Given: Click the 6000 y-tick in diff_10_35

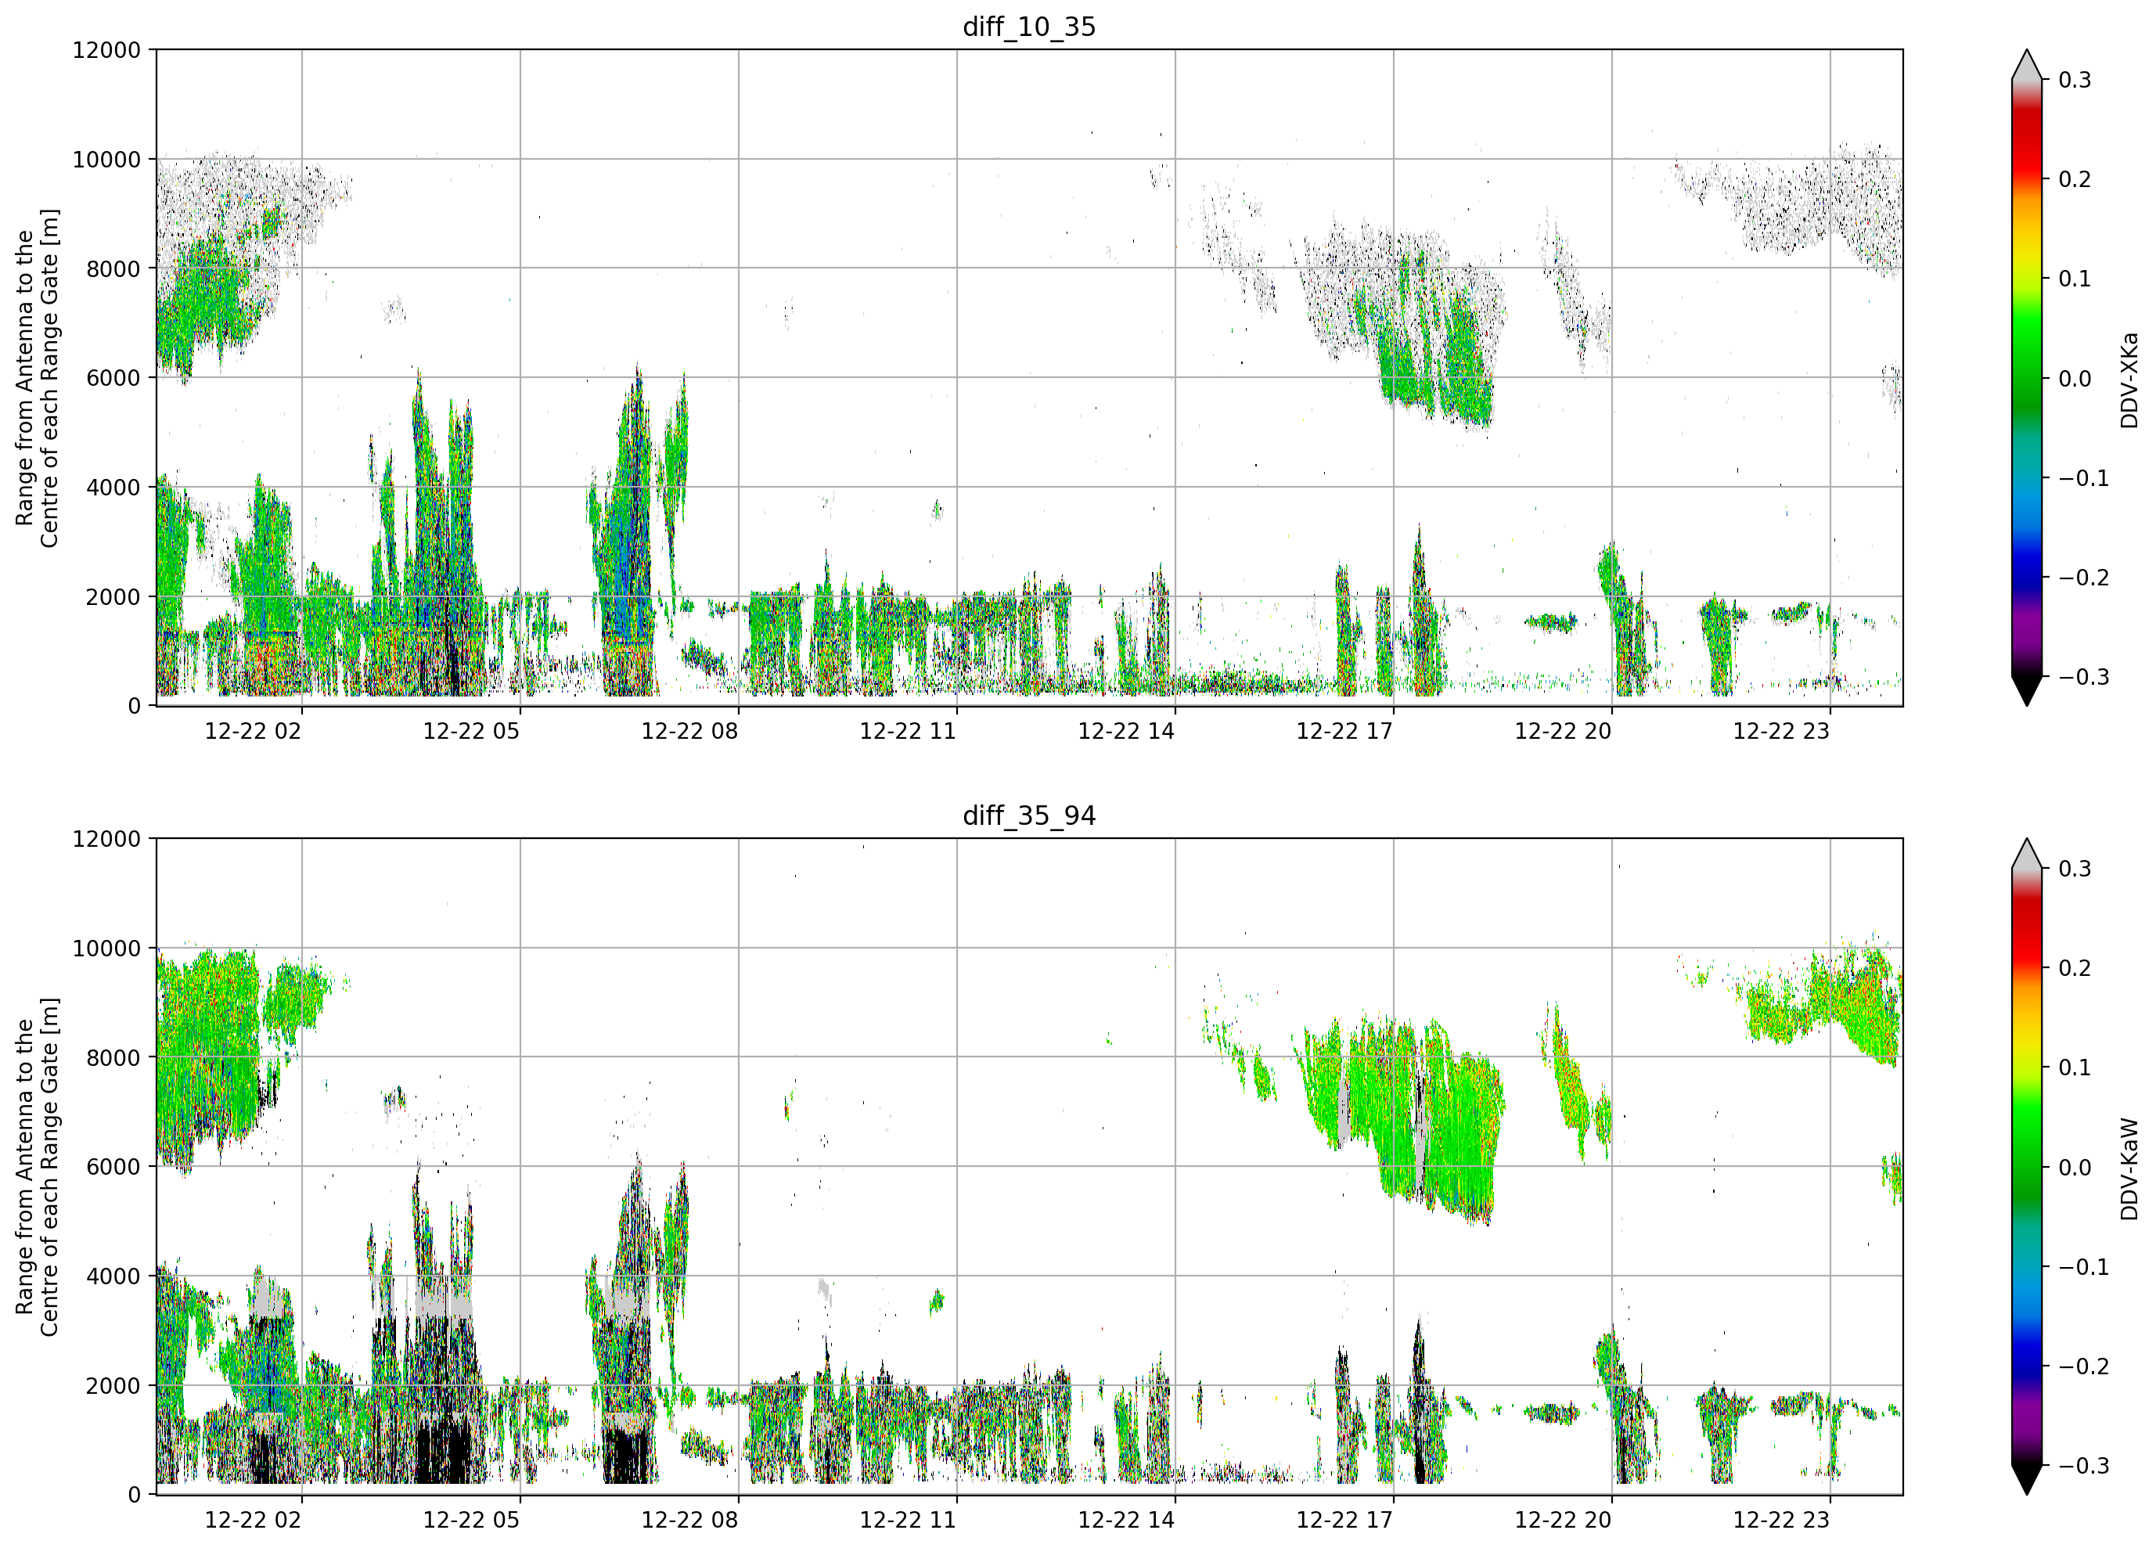Looking at the screenshot, I should (x=113, y=377).
